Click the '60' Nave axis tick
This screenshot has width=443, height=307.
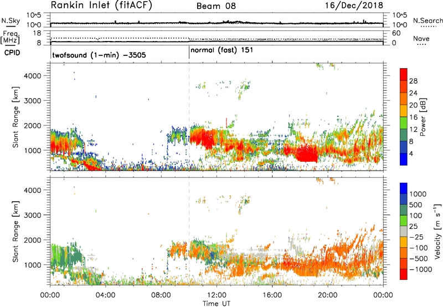pos(396,33)
